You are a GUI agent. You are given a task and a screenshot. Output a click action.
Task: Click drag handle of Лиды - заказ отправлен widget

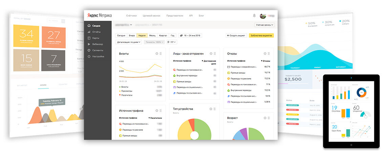pos(215,53)
